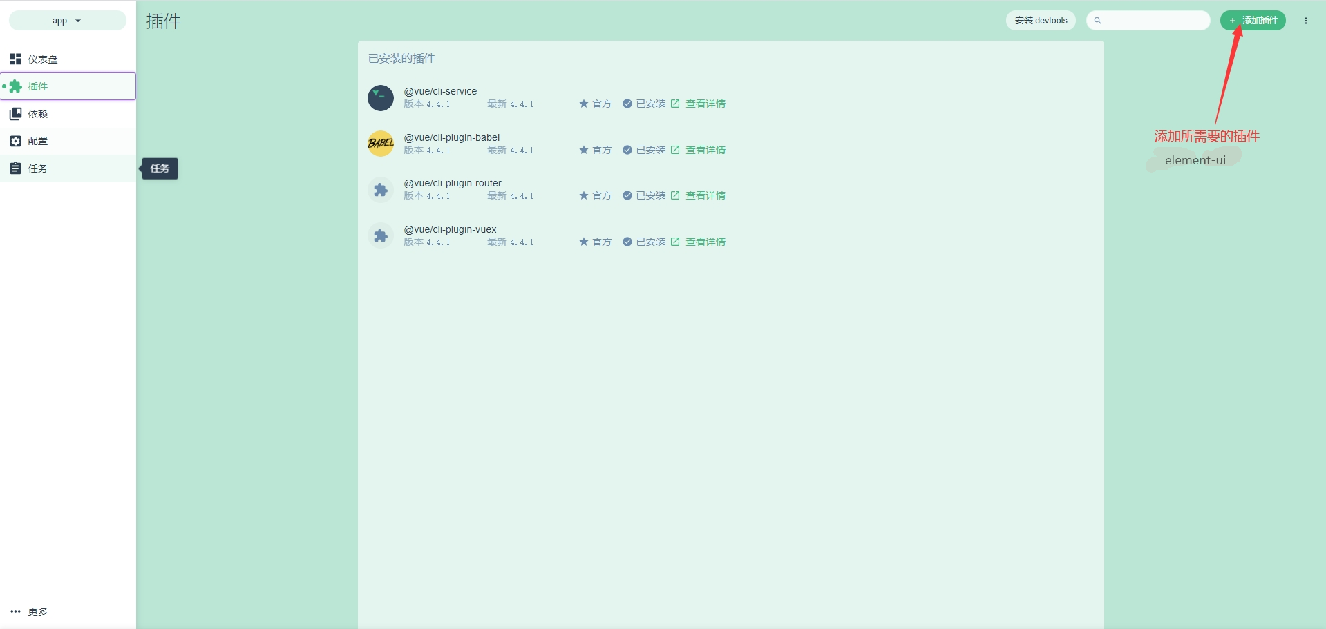
Task: Click the installed checkmark icon for cli-plugin-vuex
Action: [627, 242]
